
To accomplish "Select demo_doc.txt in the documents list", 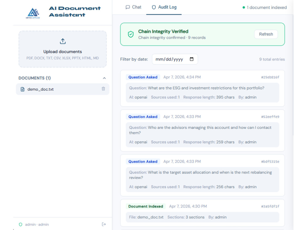I will (63, 89).
